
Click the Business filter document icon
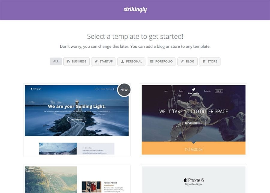click(x=68, y=61)
